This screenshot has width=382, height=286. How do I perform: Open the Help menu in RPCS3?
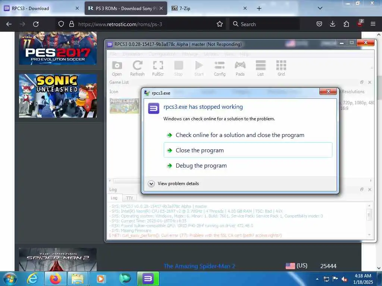[244, 54]
